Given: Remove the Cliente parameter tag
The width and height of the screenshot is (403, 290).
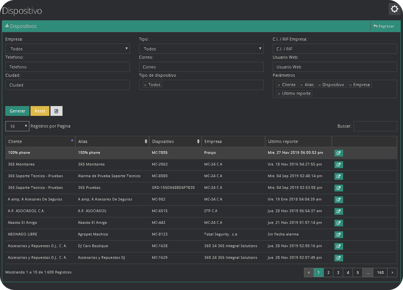Looking at the screenshot, I should (x=279, y=85).
